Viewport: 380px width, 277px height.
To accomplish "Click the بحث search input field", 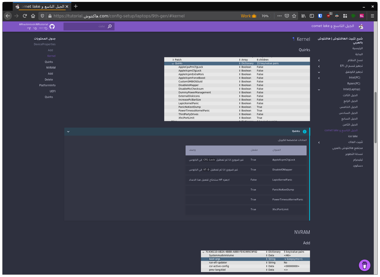I will tap(86, 26).
